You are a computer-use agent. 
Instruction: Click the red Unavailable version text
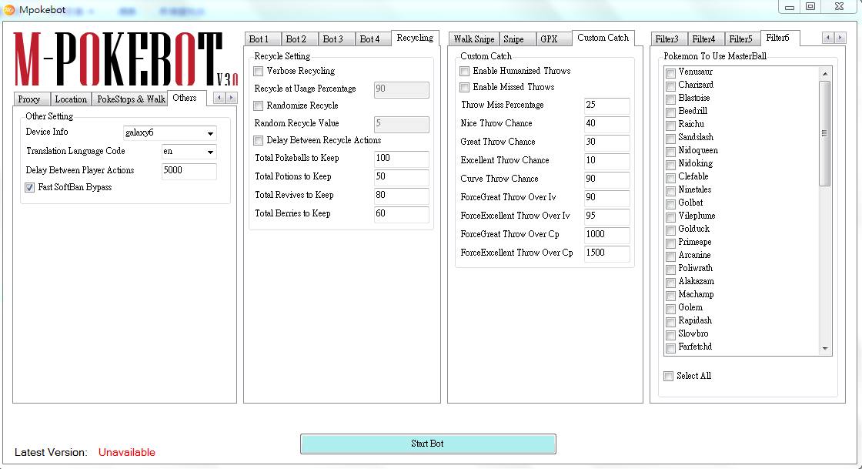(x=127, y=453)
